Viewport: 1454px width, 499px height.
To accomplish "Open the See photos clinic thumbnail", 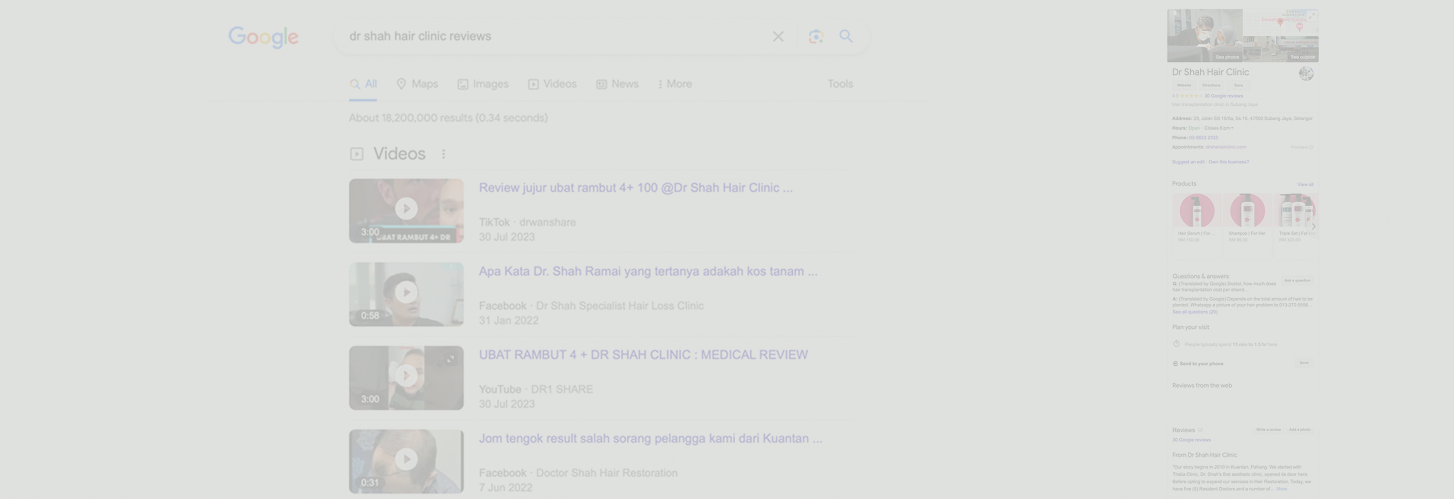I will (x=1205, y=35).
